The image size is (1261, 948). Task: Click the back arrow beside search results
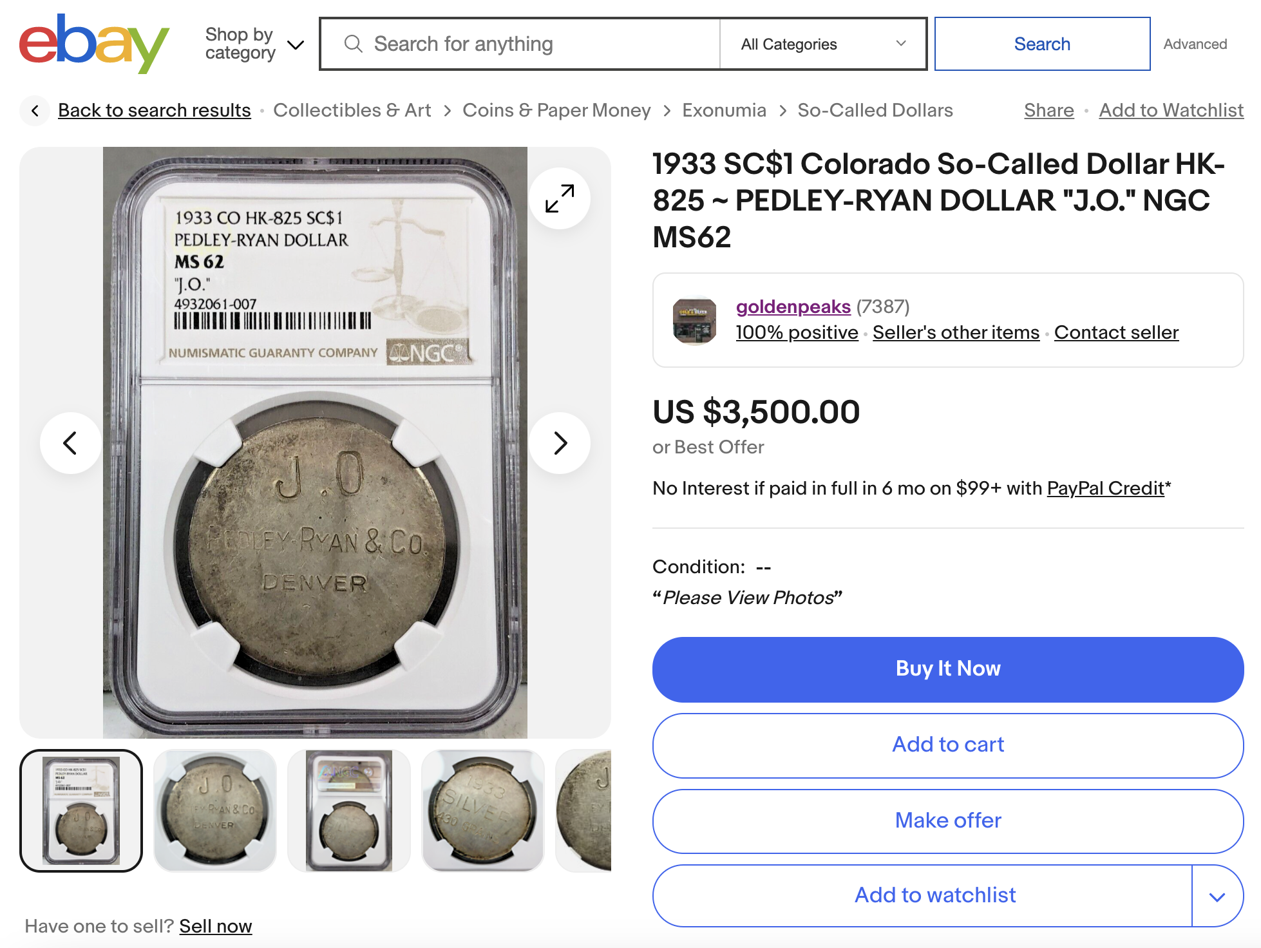[x=35, y=111]
